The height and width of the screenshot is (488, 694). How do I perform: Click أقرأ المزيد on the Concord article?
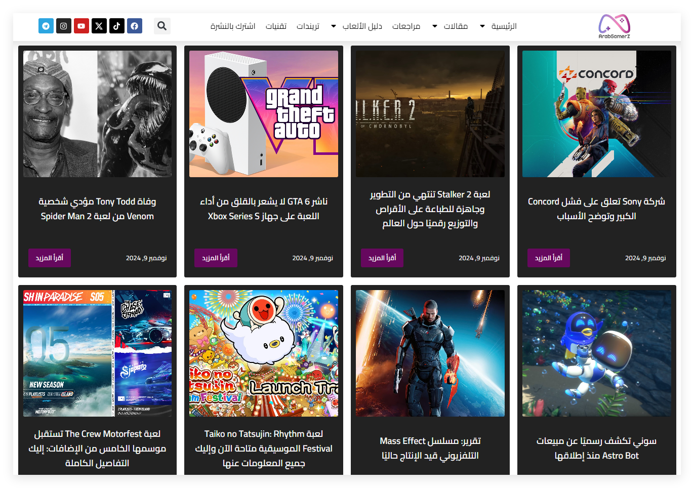tap(548, 258)
